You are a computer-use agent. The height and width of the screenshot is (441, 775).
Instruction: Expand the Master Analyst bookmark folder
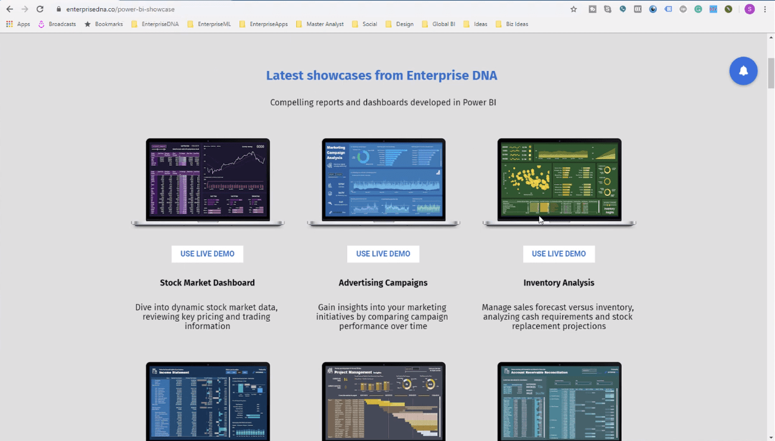coord(320,24)
